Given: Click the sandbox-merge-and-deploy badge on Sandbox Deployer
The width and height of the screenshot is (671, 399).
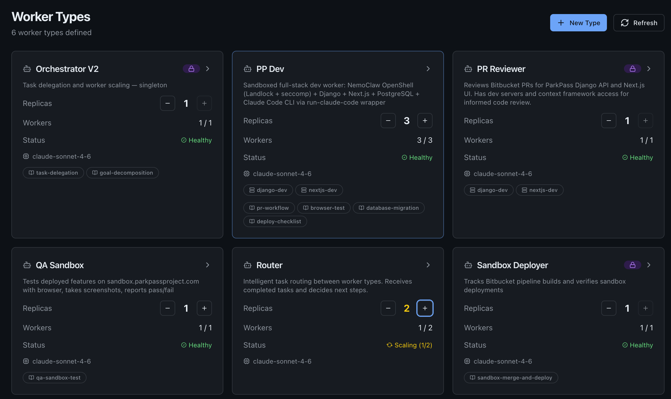Looking at the screenshot, I should click(510, 377).
